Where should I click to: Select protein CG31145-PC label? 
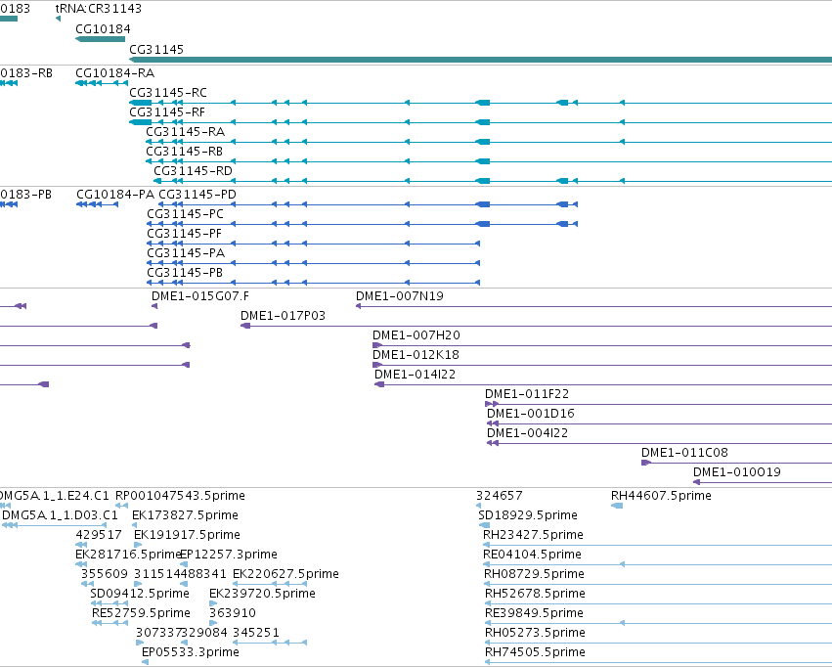[185, 214]
